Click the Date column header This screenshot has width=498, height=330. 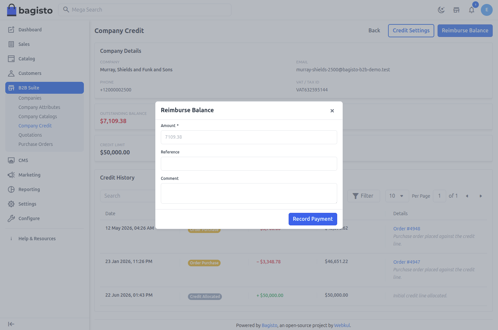click(x=110, y=214)
